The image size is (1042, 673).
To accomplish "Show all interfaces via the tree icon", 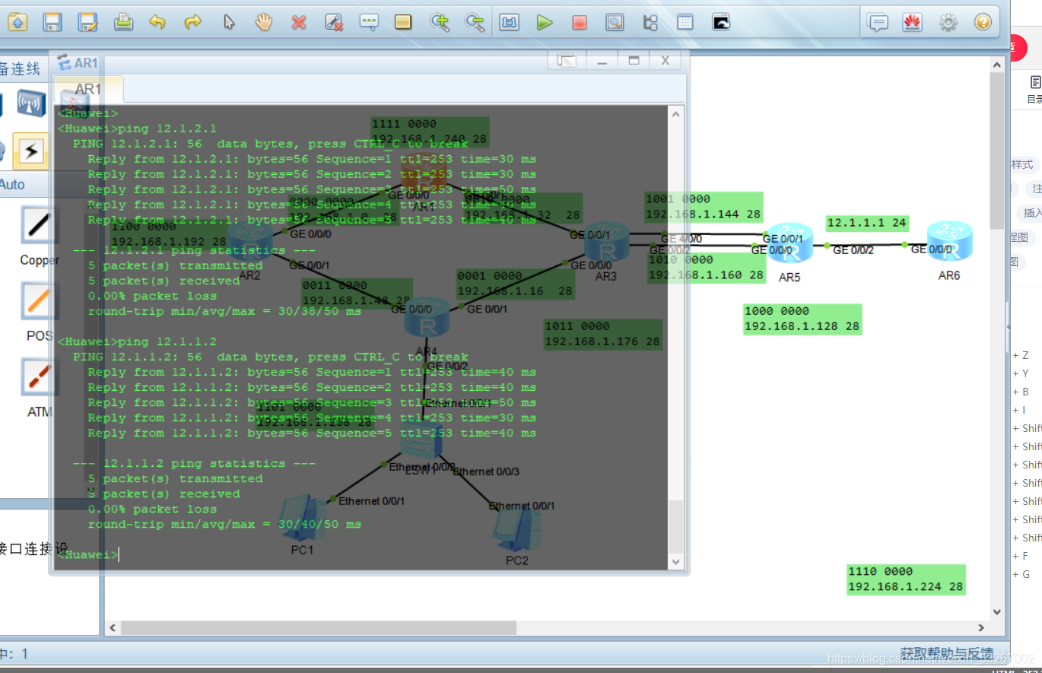I will click(x=650, y=22).
